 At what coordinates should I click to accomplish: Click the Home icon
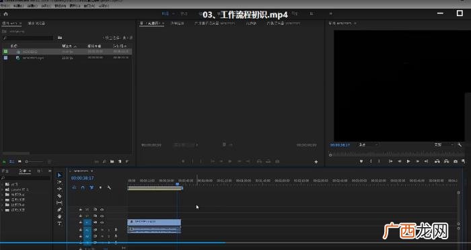[5, 14]
